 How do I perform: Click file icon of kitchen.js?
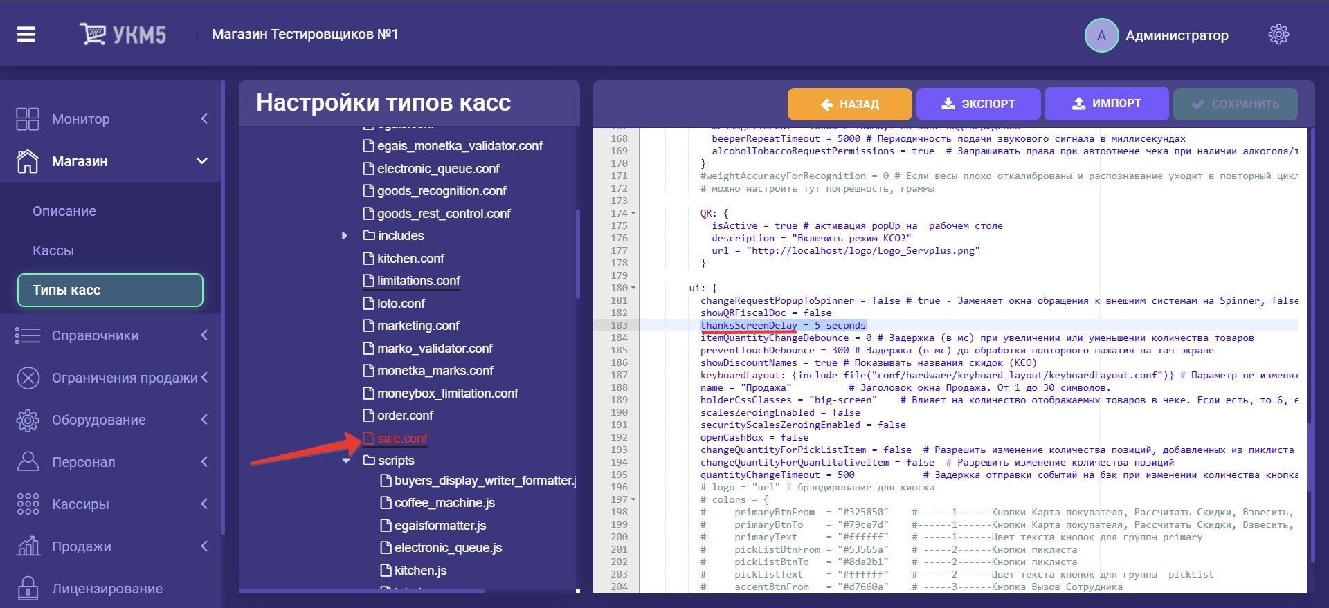tap(386, 571)
